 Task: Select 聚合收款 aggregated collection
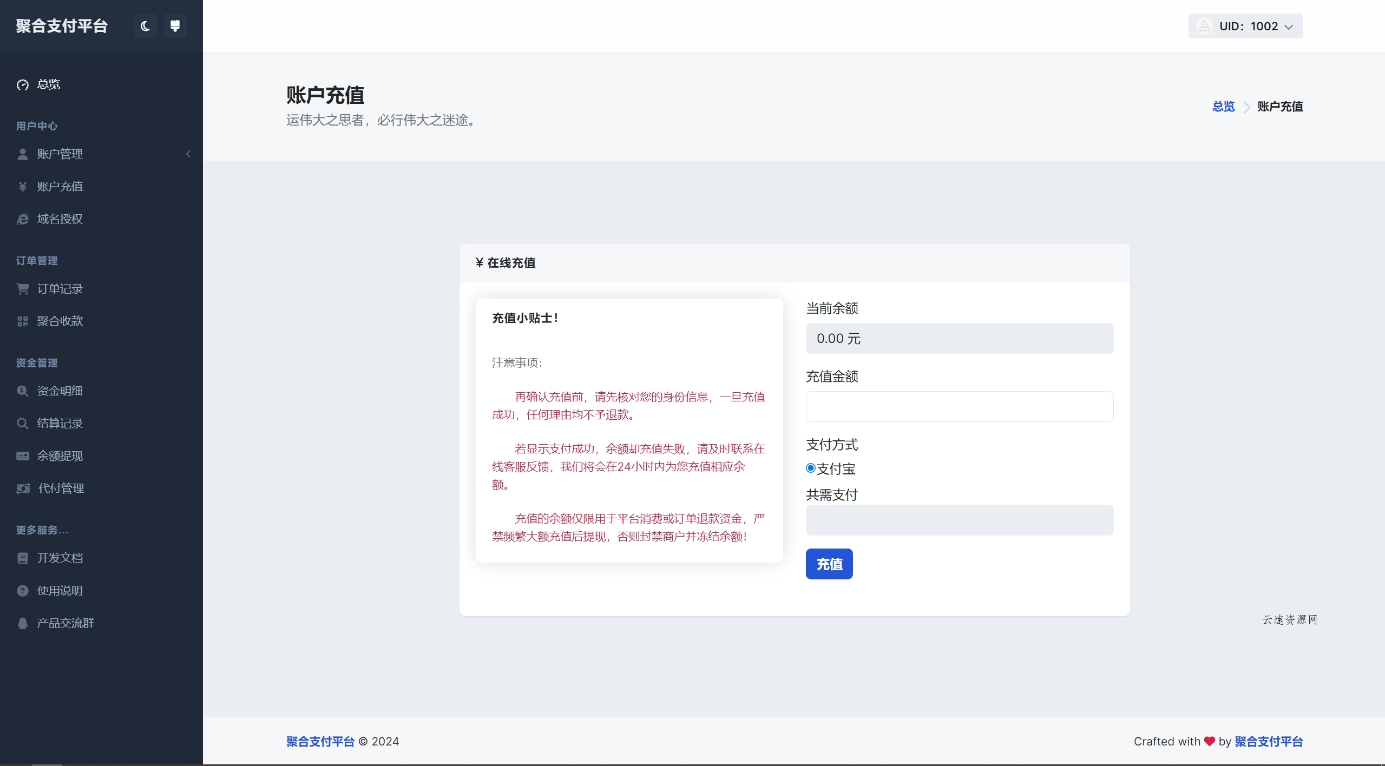point(60,320)
